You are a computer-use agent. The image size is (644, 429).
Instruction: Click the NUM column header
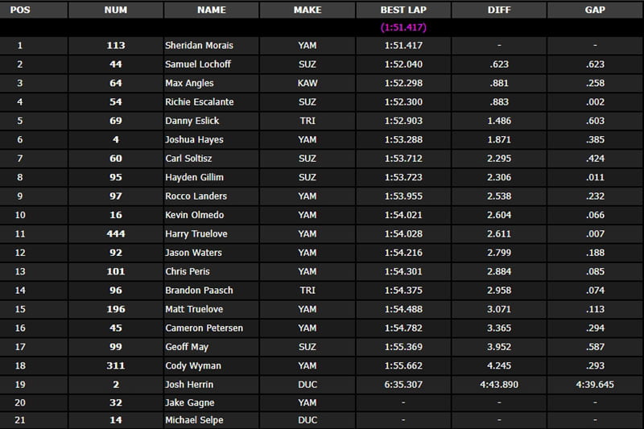[115, 10]
